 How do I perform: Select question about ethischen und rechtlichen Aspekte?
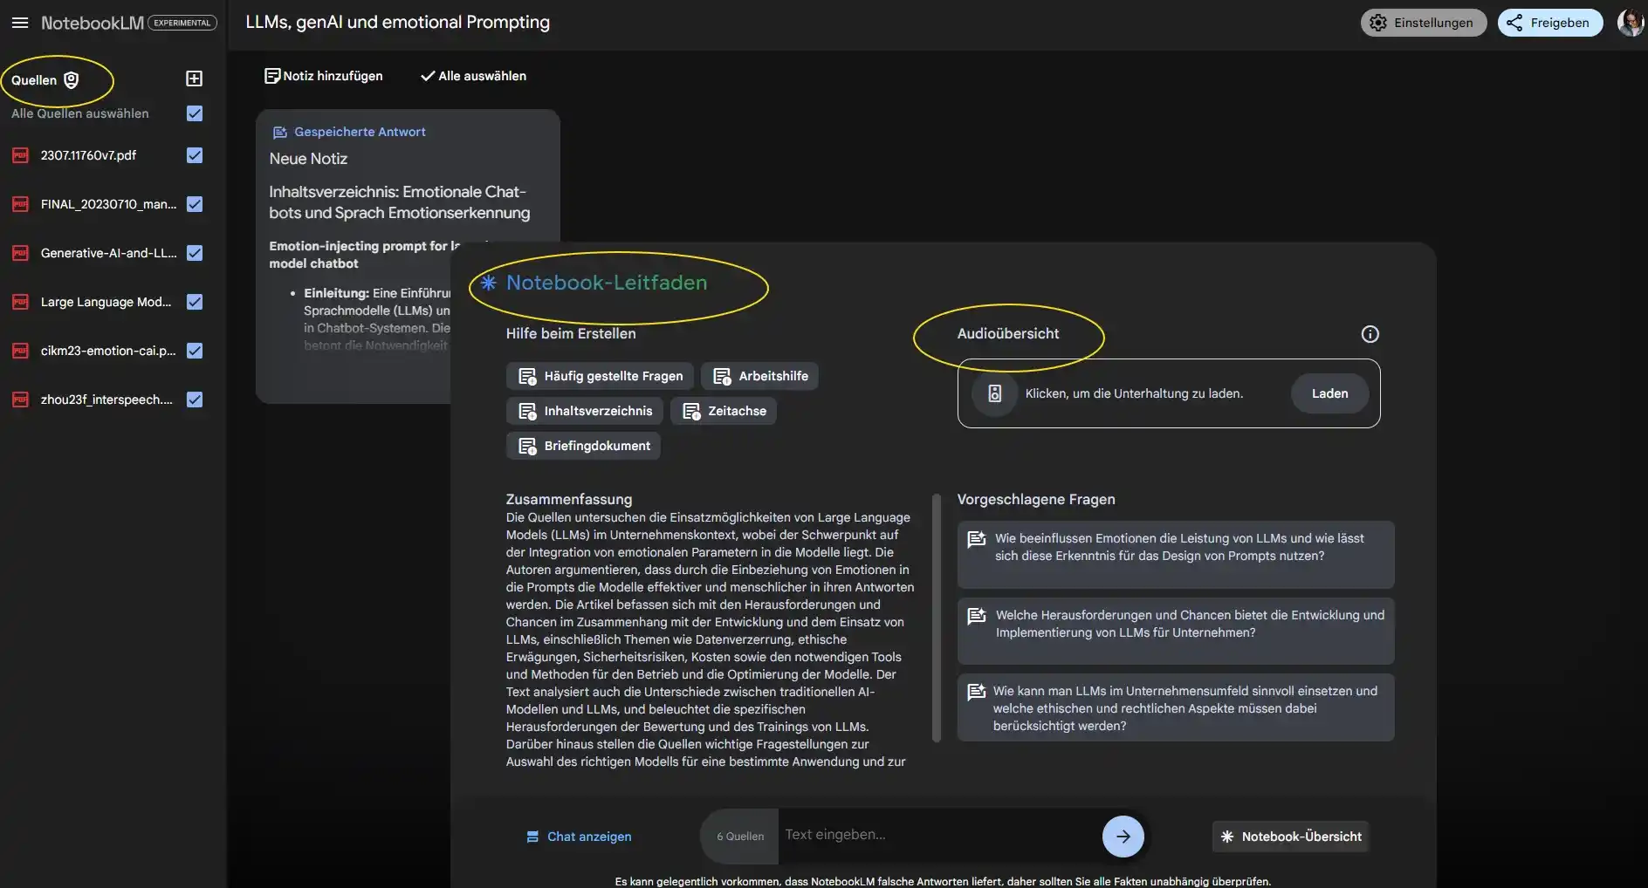pos(1176,707)
